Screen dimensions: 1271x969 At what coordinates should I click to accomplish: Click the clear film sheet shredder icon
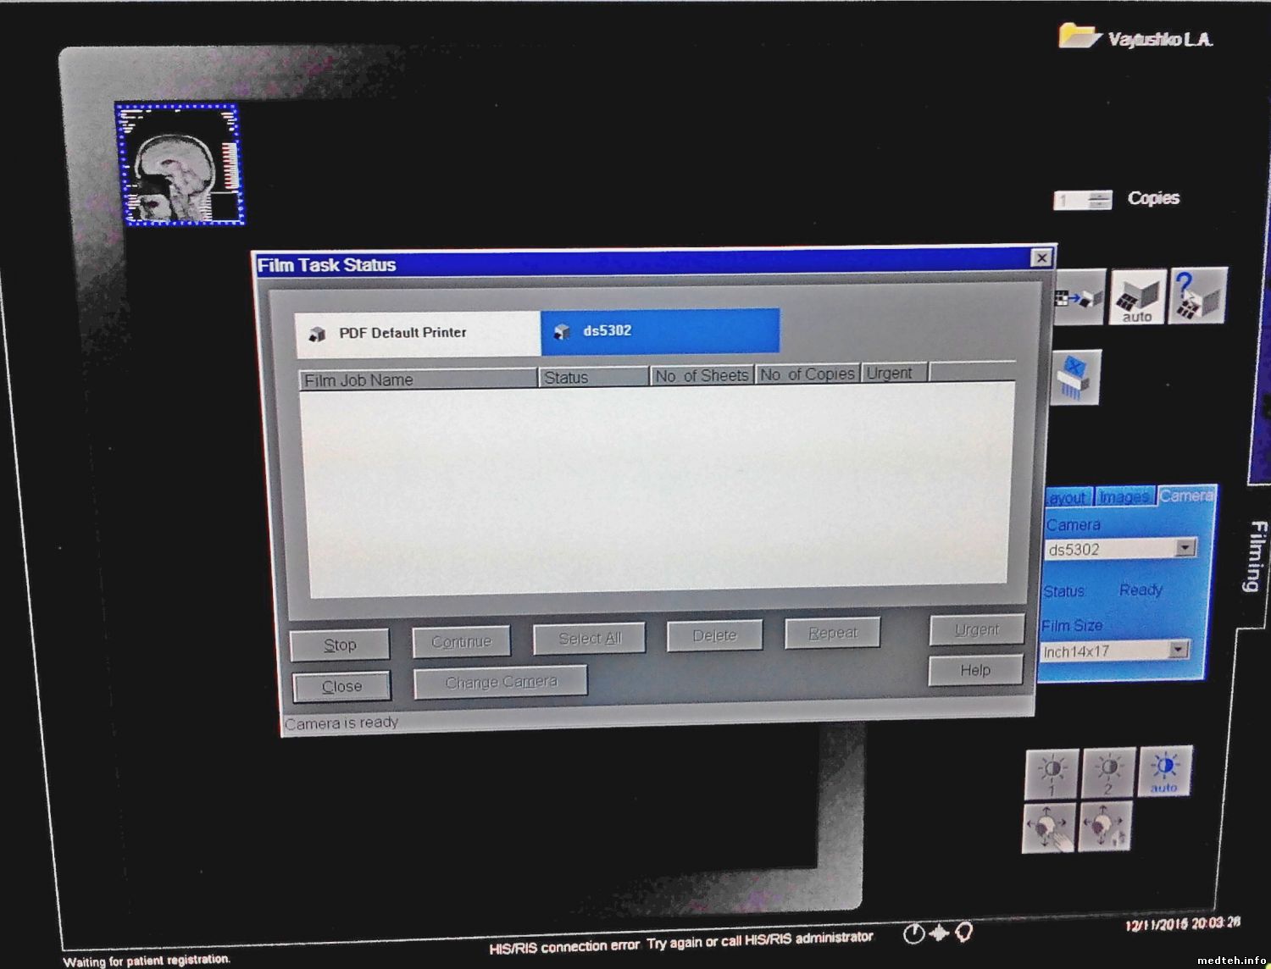[1076, 377]
